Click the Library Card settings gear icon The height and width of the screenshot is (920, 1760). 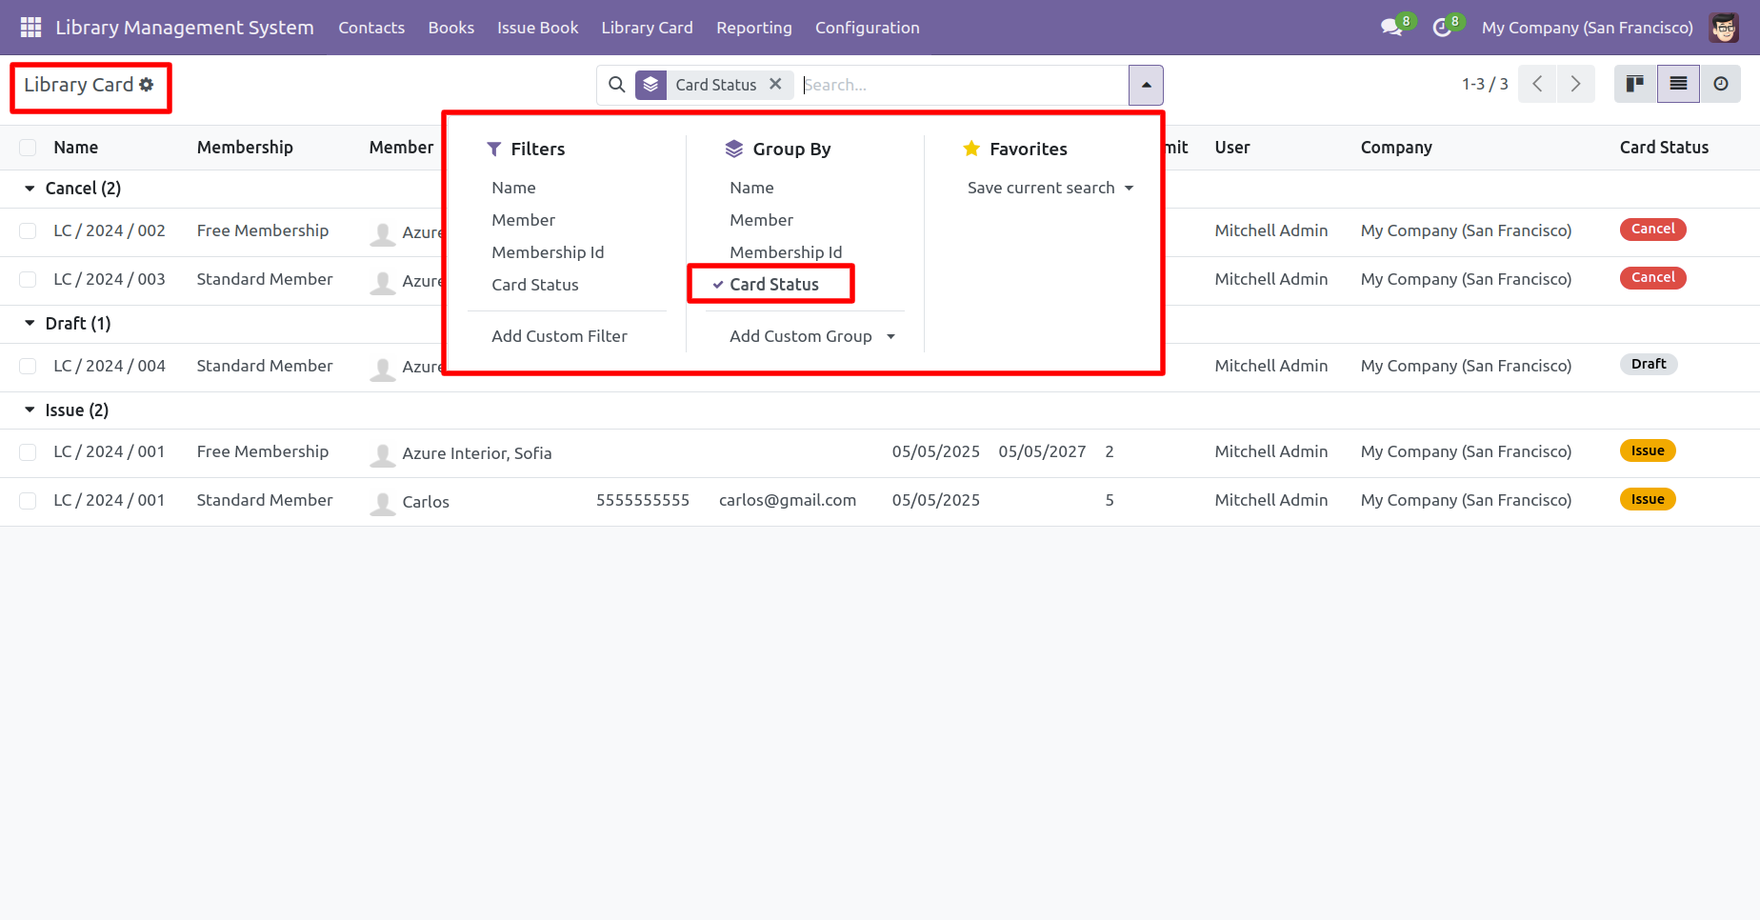pos(147,85)
